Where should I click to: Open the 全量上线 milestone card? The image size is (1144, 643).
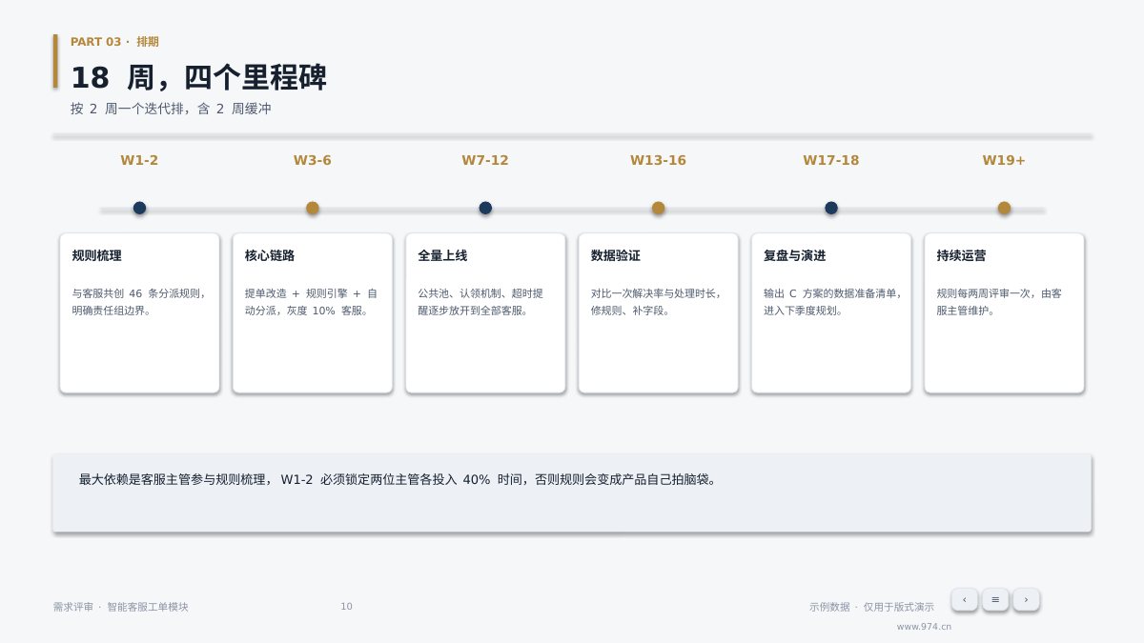point(485,312)
